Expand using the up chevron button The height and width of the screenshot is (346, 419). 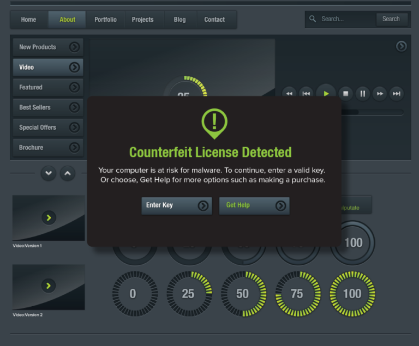pyautogui.click(x=67, y=174)
